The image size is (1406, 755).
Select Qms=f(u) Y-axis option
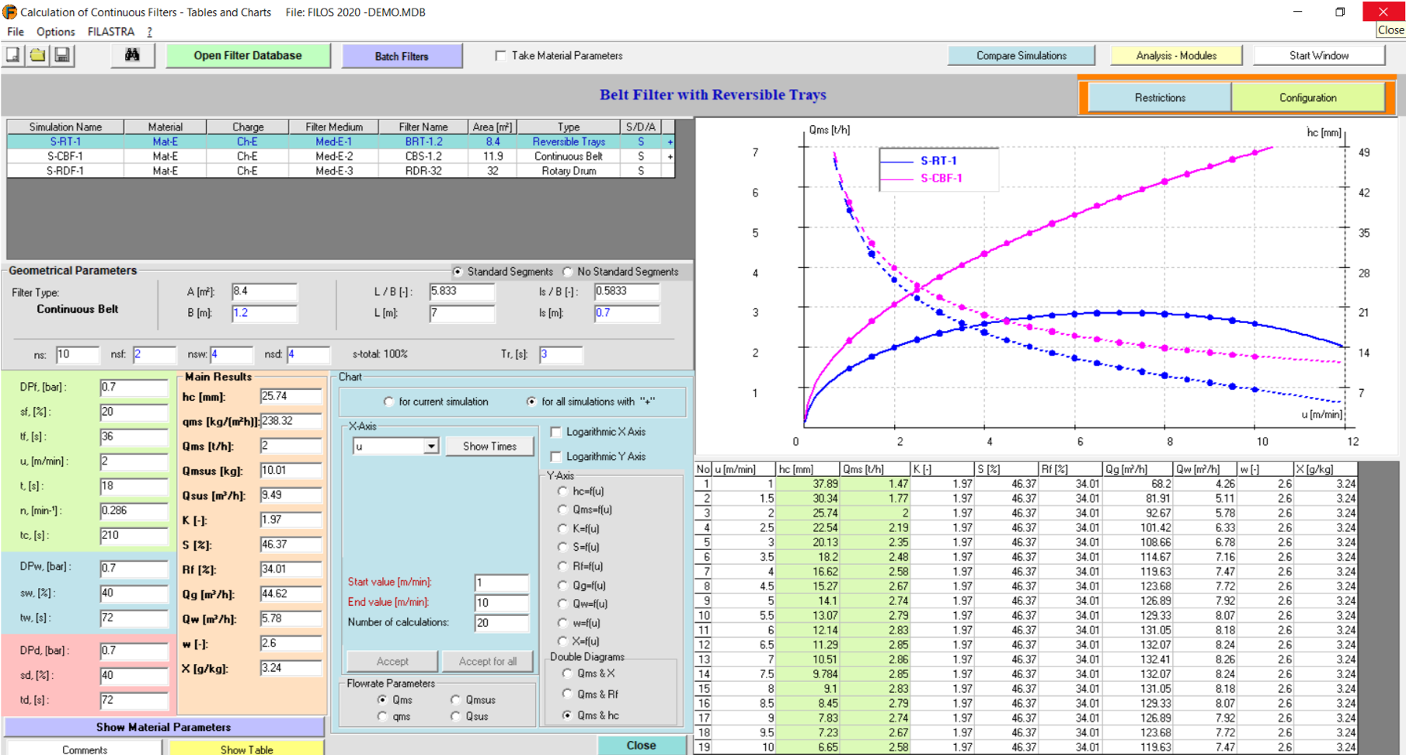coord(562,510)
